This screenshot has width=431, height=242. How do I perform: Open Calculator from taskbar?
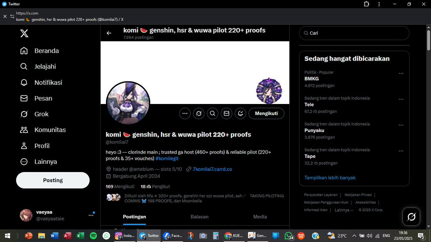[x=216, y=236]
